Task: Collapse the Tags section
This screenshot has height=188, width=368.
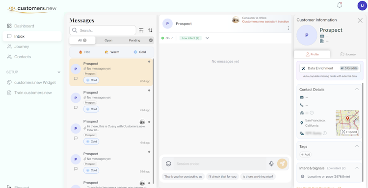Action: pyautogui.click(x=357, y=146)
